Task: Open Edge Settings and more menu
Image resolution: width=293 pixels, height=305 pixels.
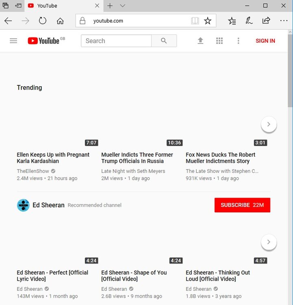Action: 284,21
